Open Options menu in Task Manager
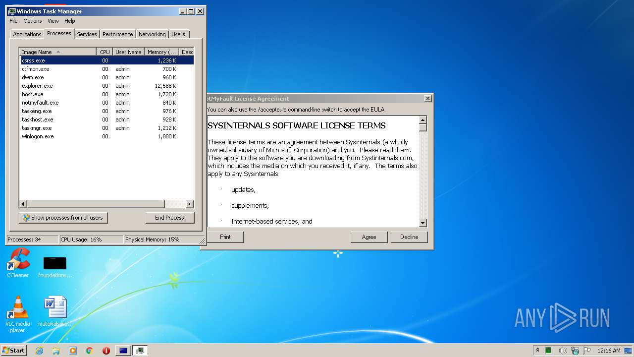This screenshot has height=357, width=634. pyautogui.click(x=33, y=21)
